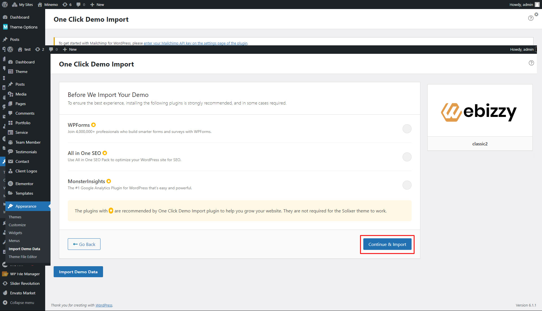Image resolution: width=542 pixels, height=311 pixels.
Task: Toggle the MonsterInsights plugin checkbox
Action: [x=407, y=185]
